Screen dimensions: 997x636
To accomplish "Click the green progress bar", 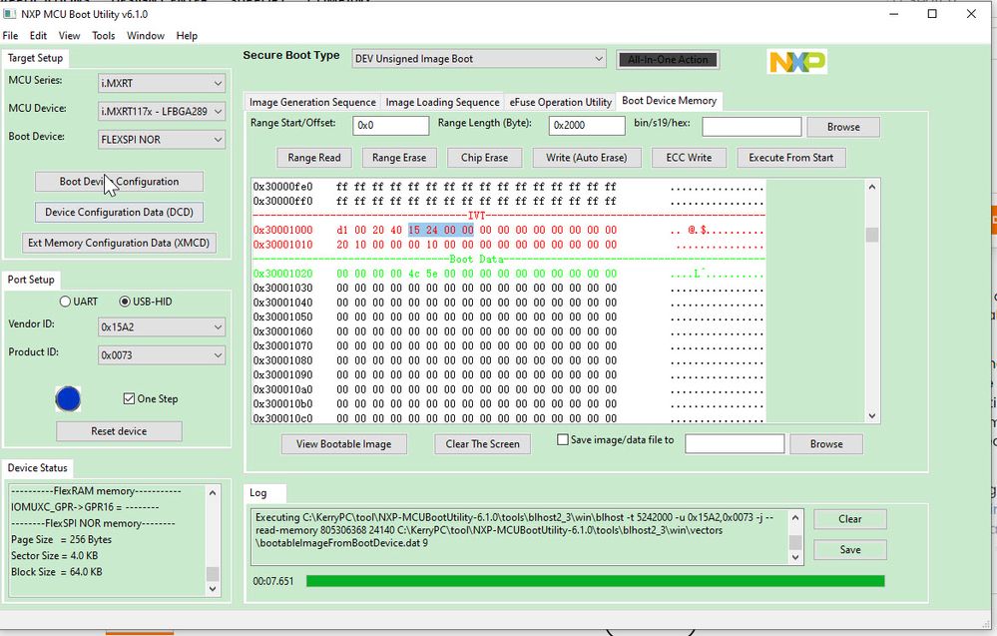I will (x=595, y=581).
